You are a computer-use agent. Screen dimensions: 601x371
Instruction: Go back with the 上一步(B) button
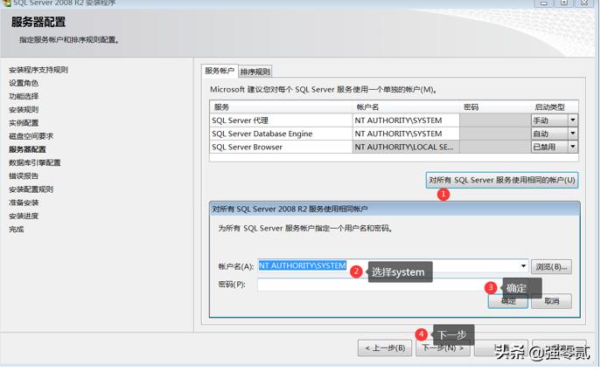(385, 348)
